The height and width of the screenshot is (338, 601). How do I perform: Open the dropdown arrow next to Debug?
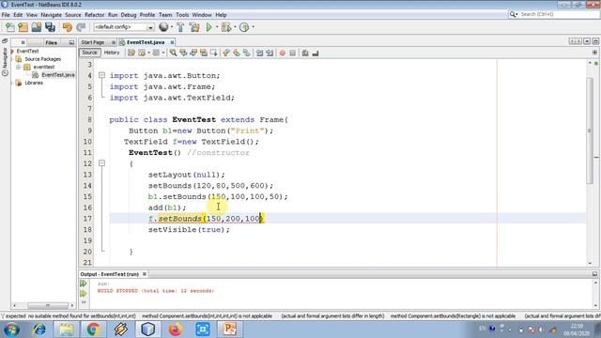tap(235, 27)
